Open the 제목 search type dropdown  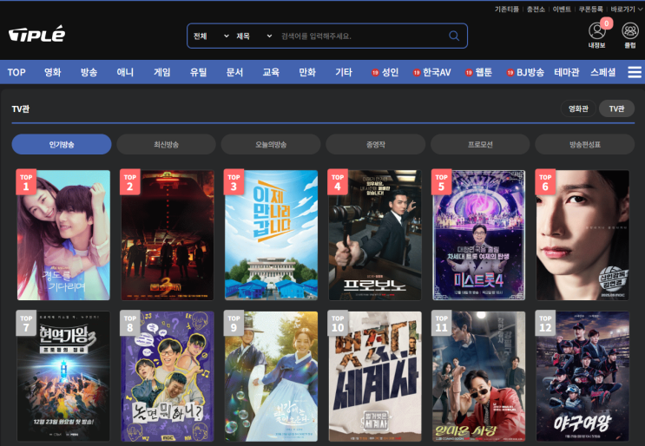pos(253,36)
